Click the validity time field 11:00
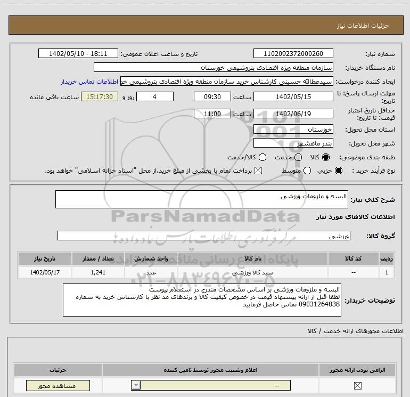Image resolution: width=410 pixels, height=397 pixels. [x=212, y=114]
